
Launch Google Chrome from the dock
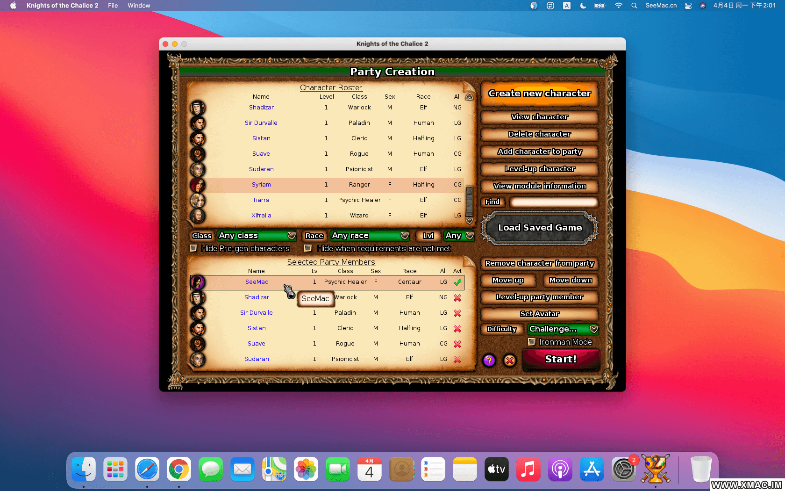pos(179,469)
